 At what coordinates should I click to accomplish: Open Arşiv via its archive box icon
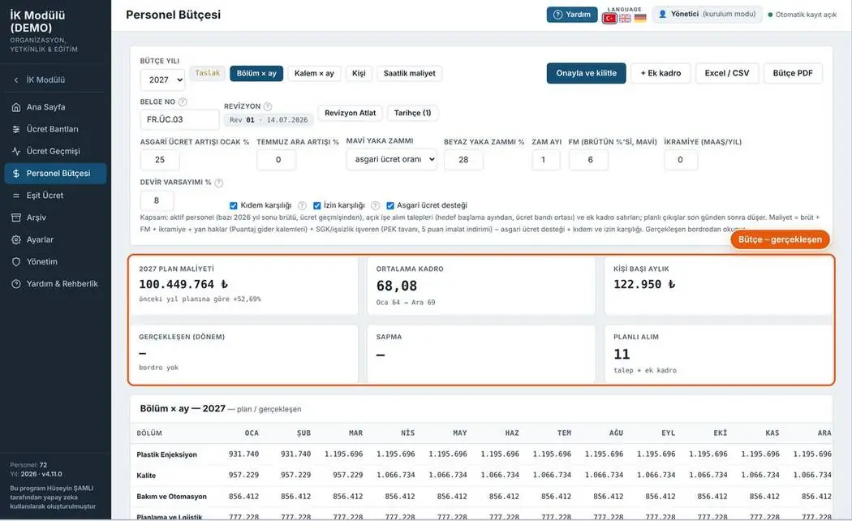[x=16, y=217]
